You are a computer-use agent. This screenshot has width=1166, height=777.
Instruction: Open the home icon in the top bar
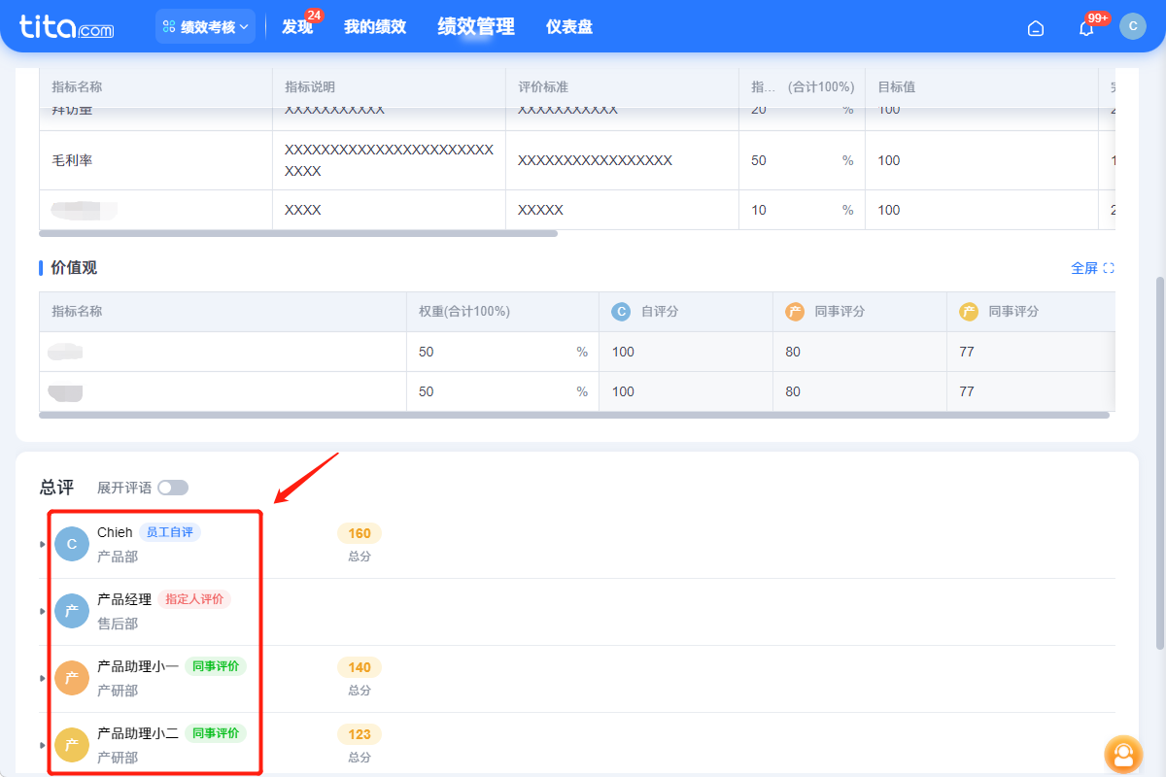(x=1035, y=28)
